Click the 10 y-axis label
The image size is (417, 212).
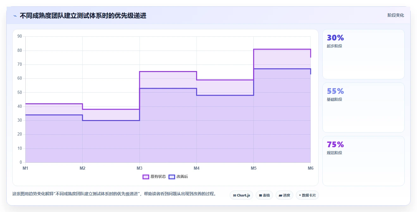coord(20,148)
